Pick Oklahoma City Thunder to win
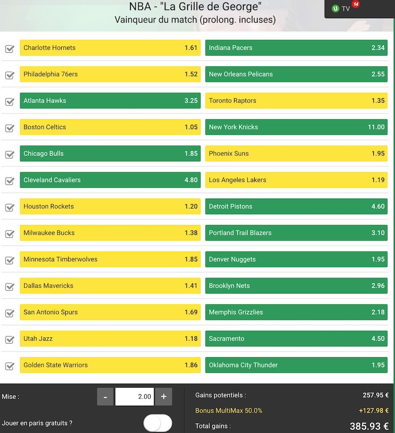Screen dimensions: 395x433 (296, 365)
